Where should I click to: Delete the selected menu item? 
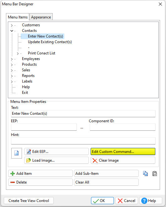[x=40, y=182]
